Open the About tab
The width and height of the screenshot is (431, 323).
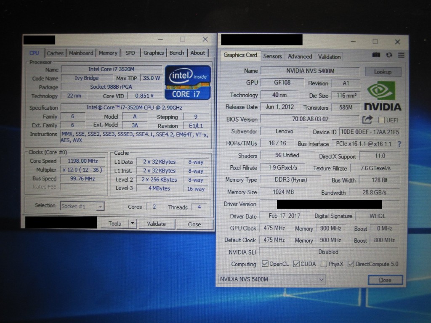point(198,53)
